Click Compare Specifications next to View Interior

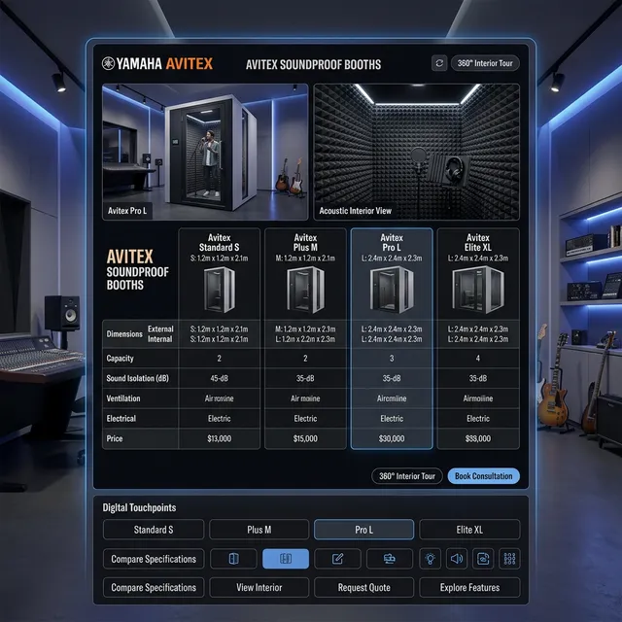(x=154, y=587)
